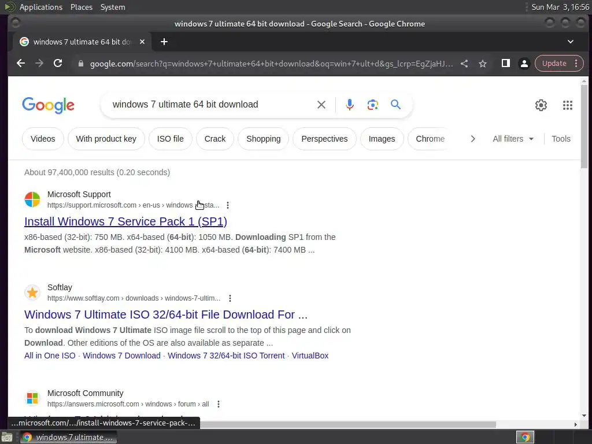Click the magnifier search button
The image size is (592, 444).
click(395, 105)
